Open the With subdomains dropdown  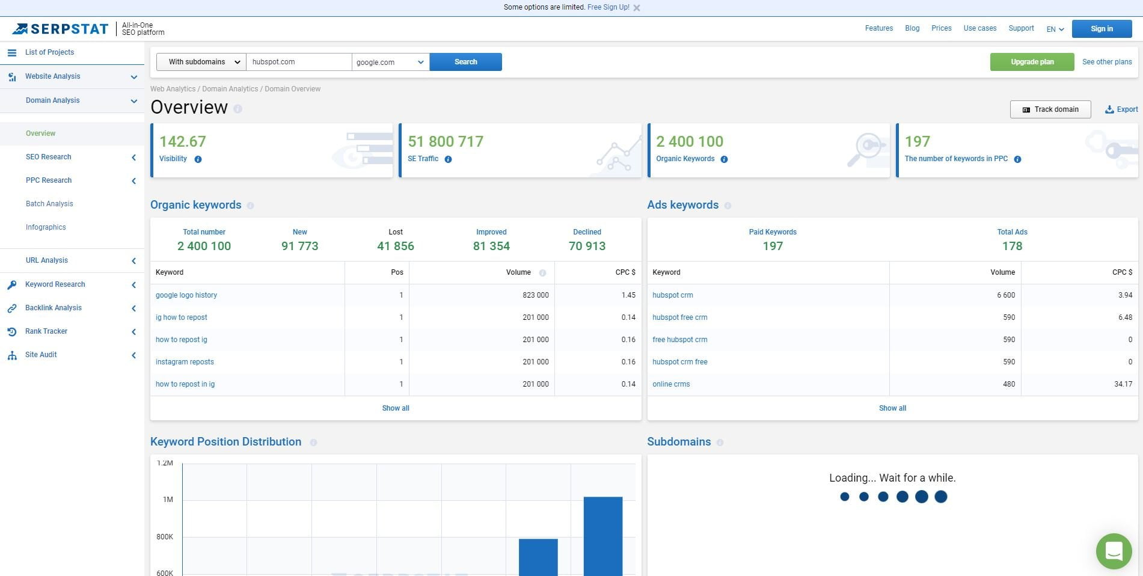(201, 62)
